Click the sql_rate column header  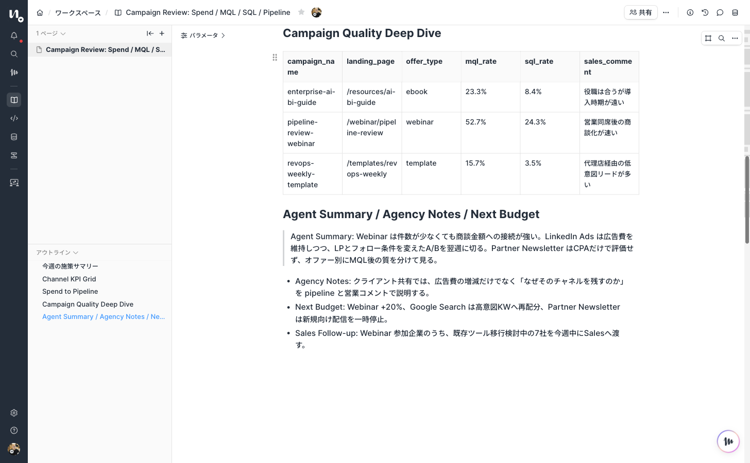click(550, 67)
